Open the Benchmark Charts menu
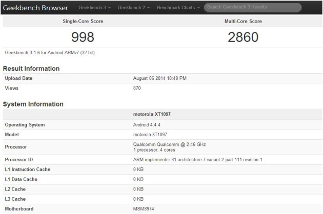Viewport: 323px width, 214px height. [x=178, y=8]
